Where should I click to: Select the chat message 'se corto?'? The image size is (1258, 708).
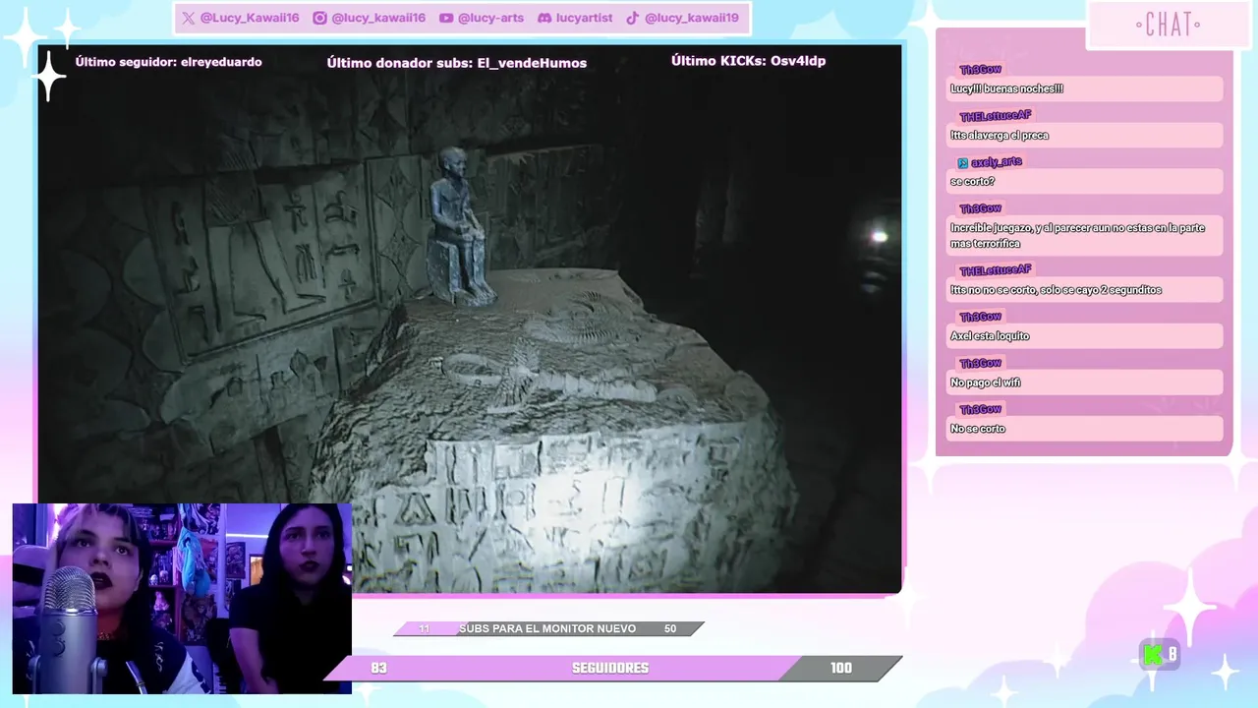pos(1085,181)
